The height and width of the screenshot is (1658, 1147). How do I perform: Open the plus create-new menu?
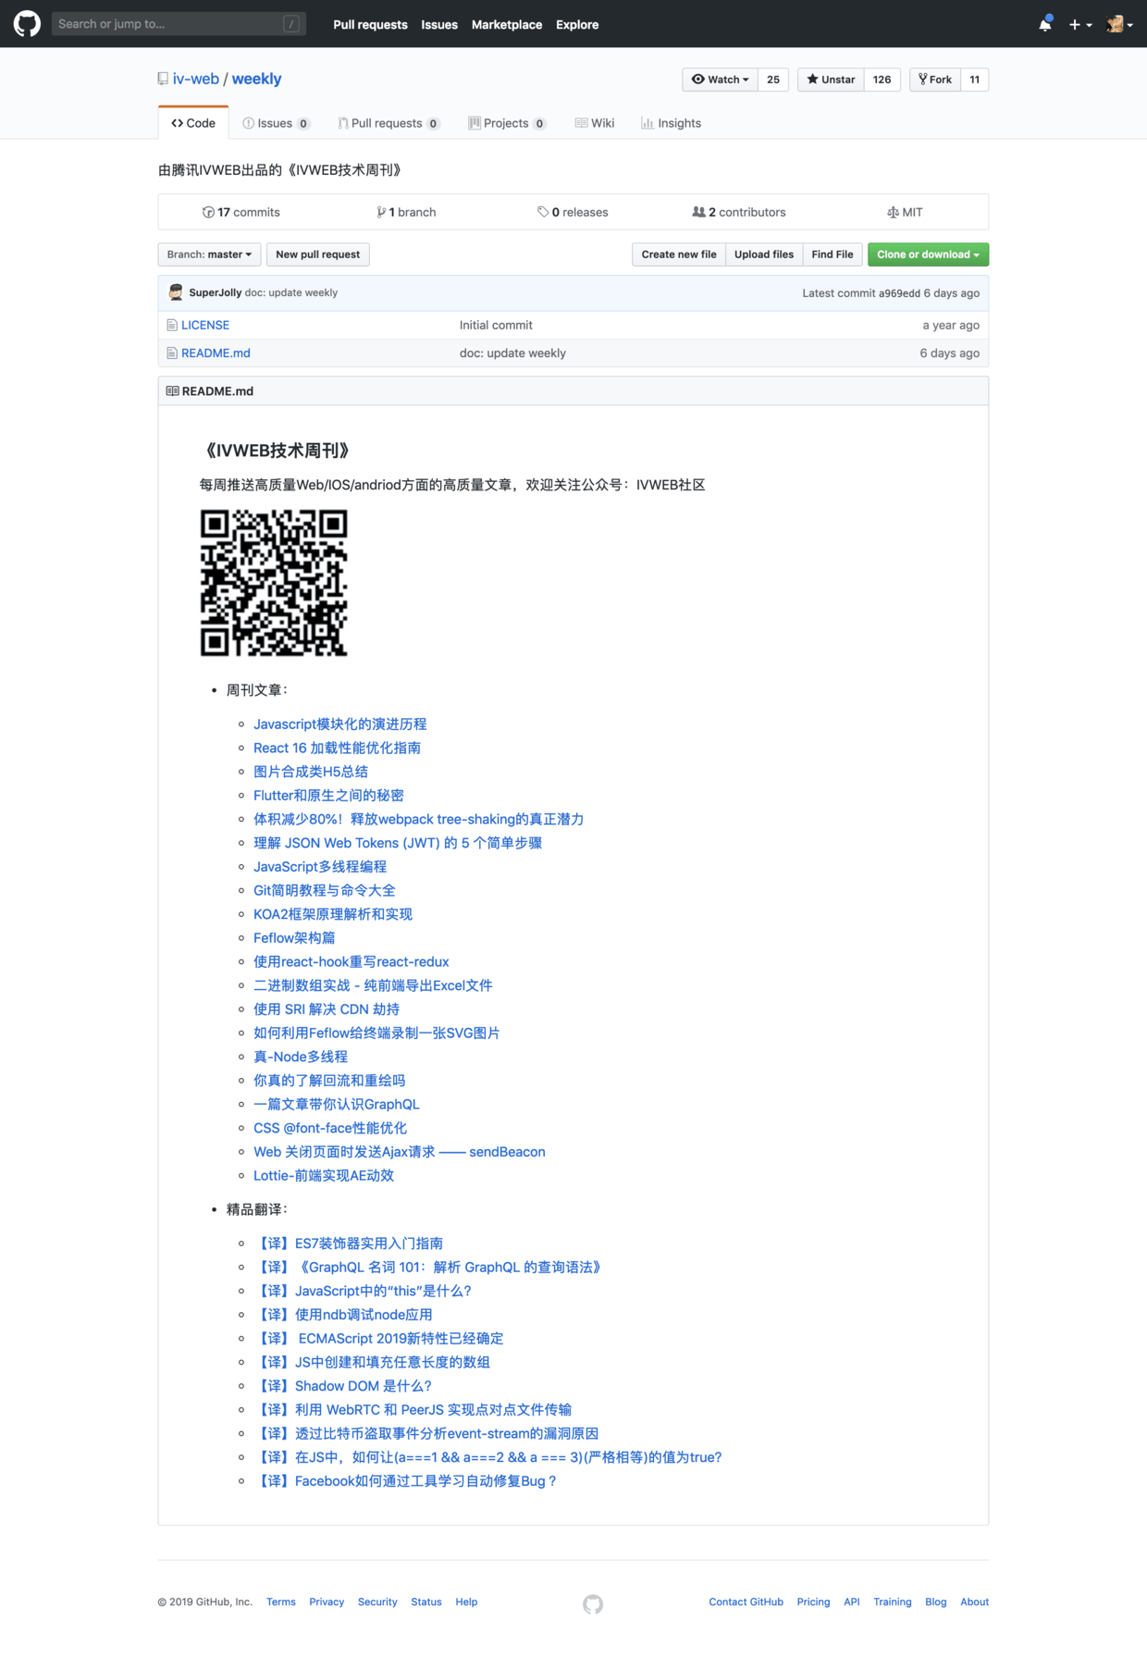[1080, 25]
